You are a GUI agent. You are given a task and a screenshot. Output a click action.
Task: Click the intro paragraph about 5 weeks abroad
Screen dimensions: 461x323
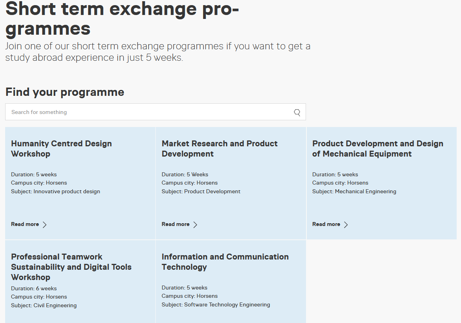point(158,52)
